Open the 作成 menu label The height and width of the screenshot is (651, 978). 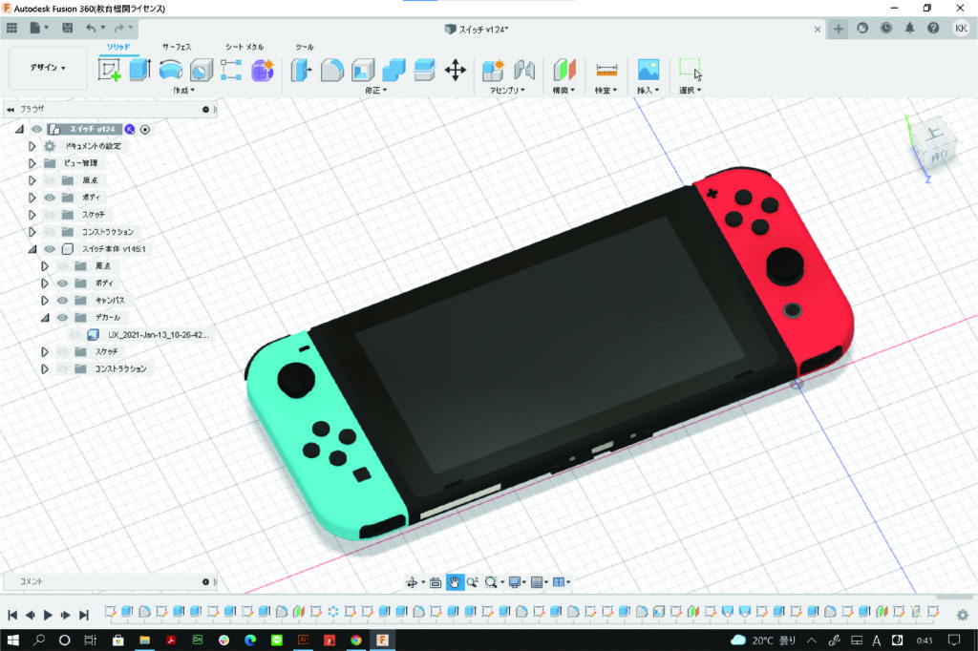tap(182, 91)
